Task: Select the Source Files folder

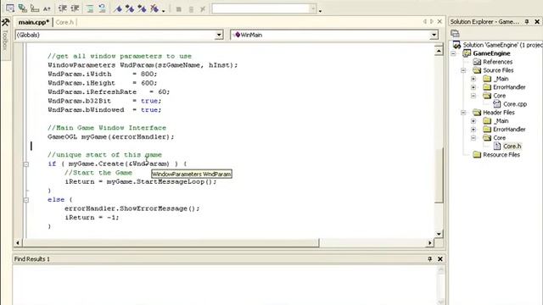Action: point(498,70)
